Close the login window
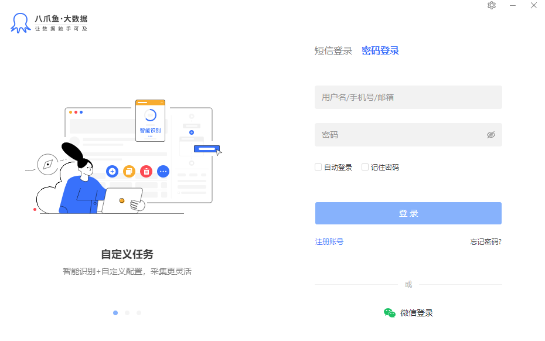Image resolution: width=545 pixels, height=341 pixels. (x=534, y=5)
